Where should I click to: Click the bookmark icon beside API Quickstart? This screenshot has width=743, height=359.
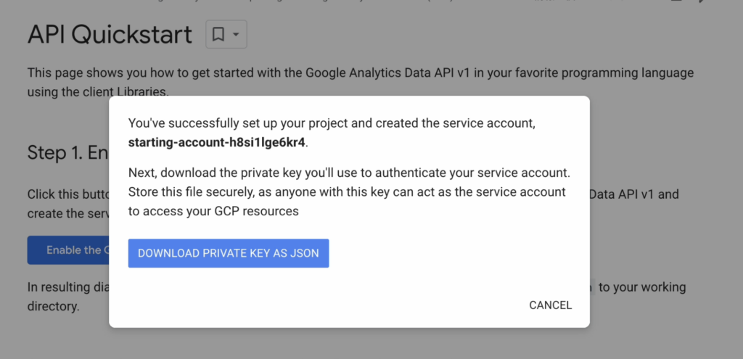pos(218,34)
